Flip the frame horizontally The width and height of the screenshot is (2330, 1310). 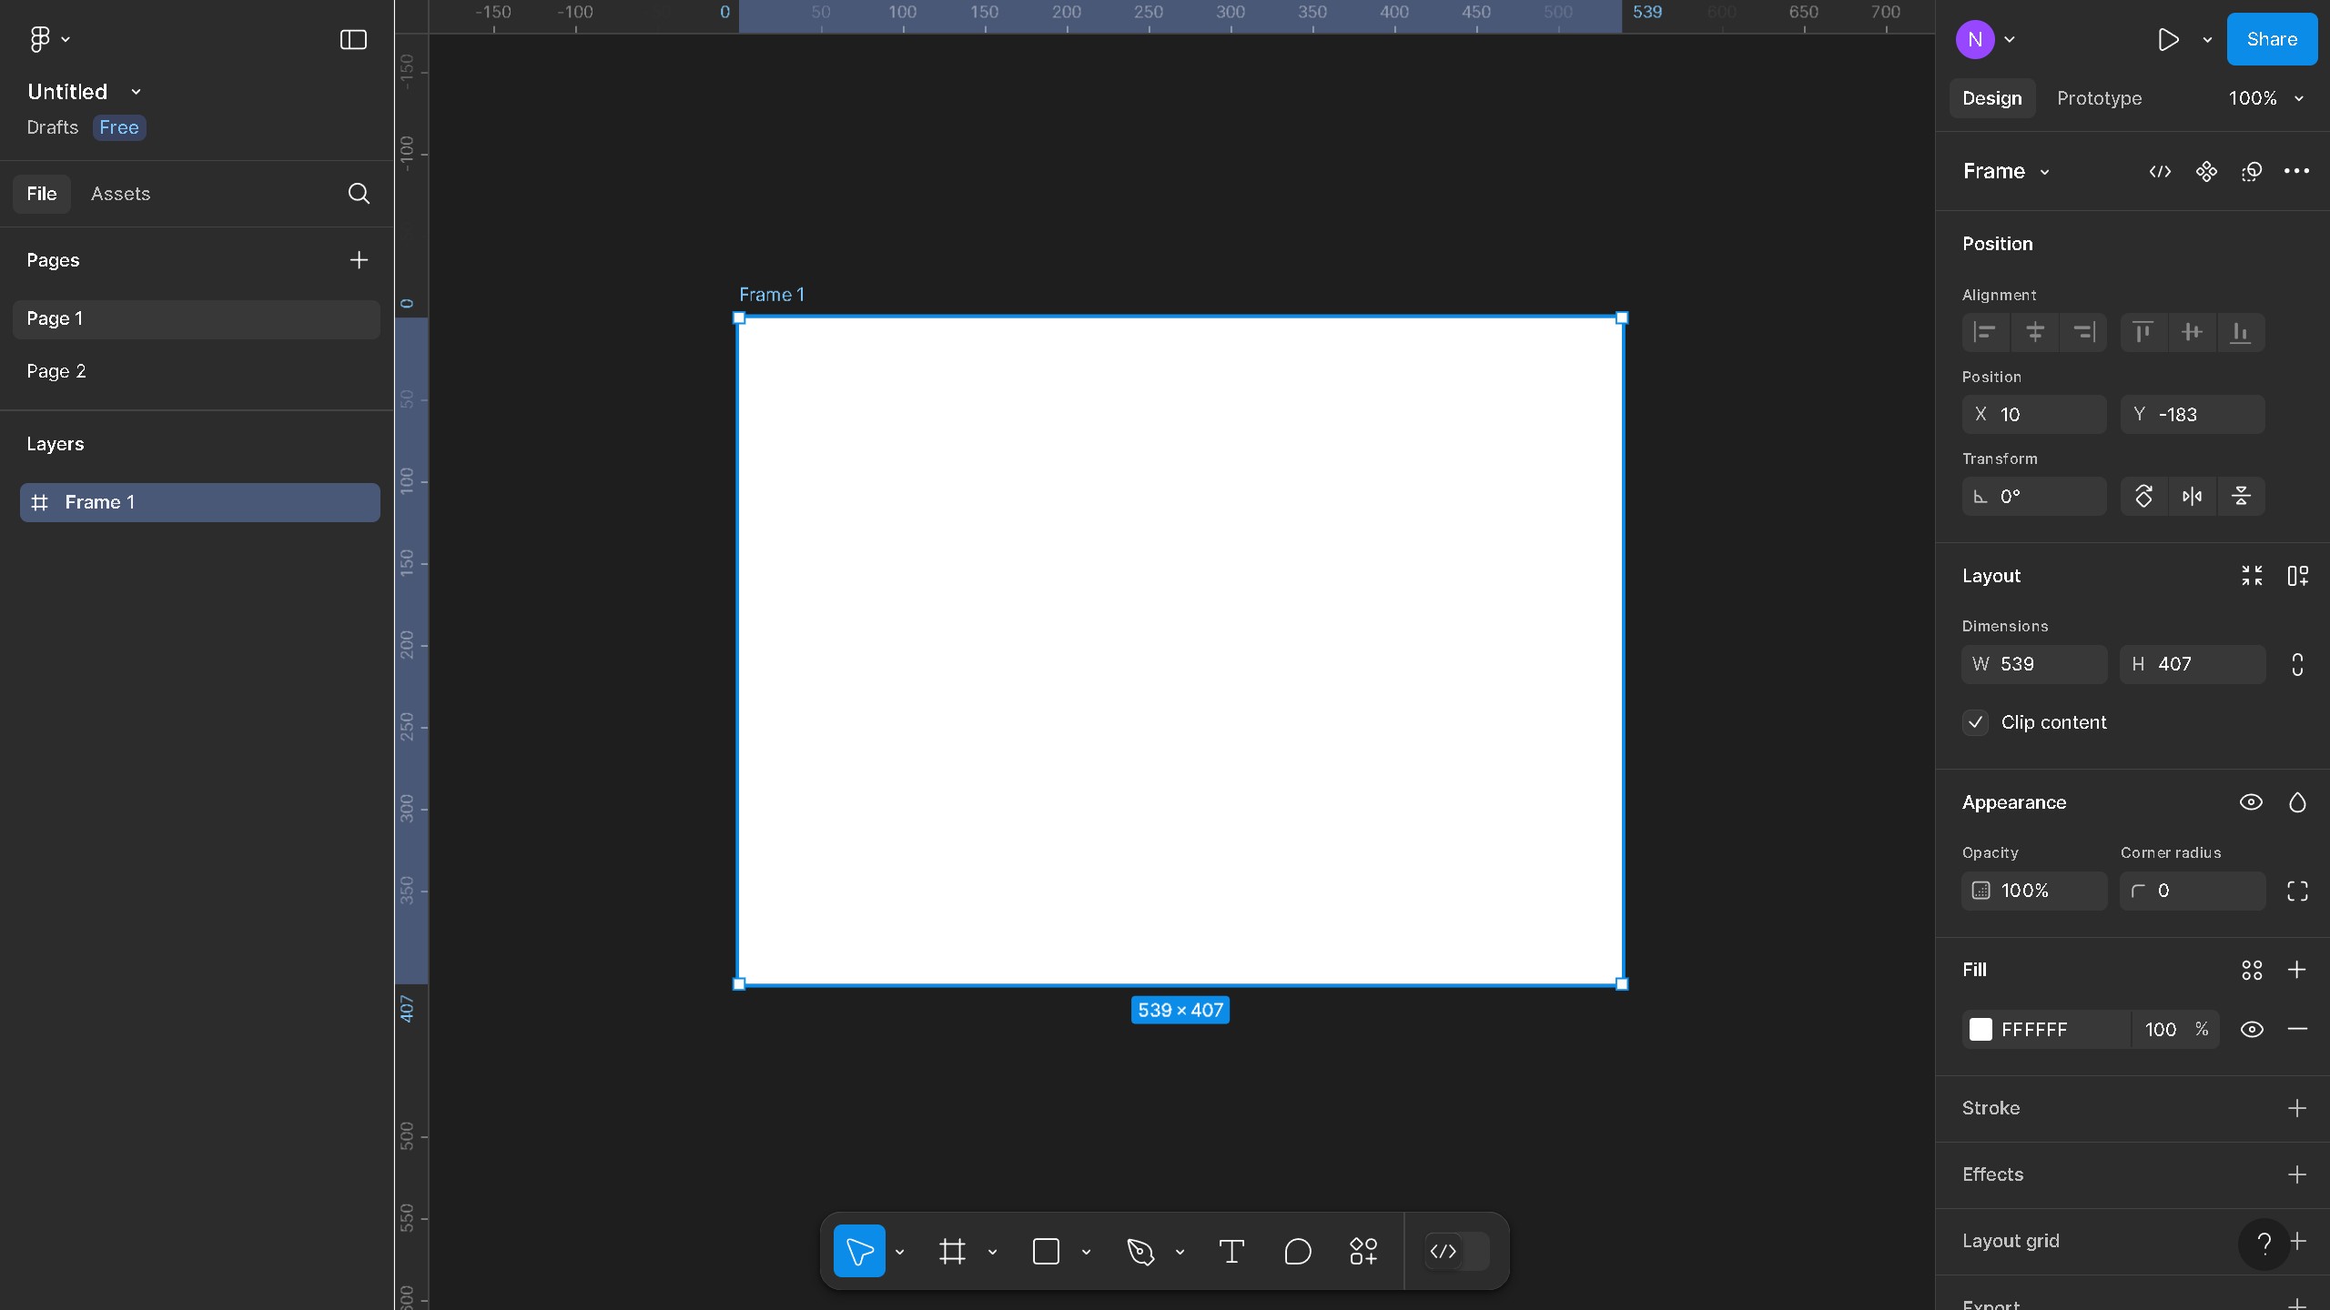[x=2192, y=496]
